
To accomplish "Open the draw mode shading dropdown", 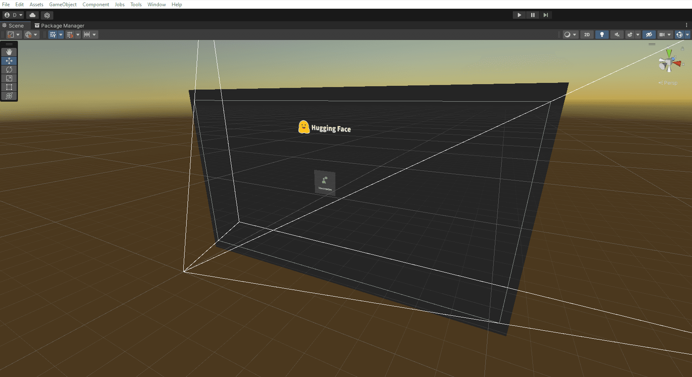I will (x=570, y=35).
